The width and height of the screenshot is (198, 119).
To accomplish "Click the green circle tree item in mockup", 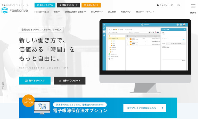I will [110, 54].
